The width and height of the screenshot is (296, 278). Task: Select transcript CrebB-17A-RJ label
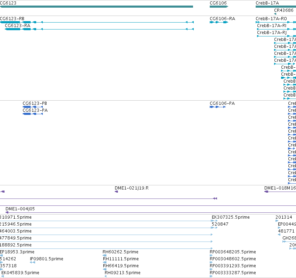pos(272,33)
